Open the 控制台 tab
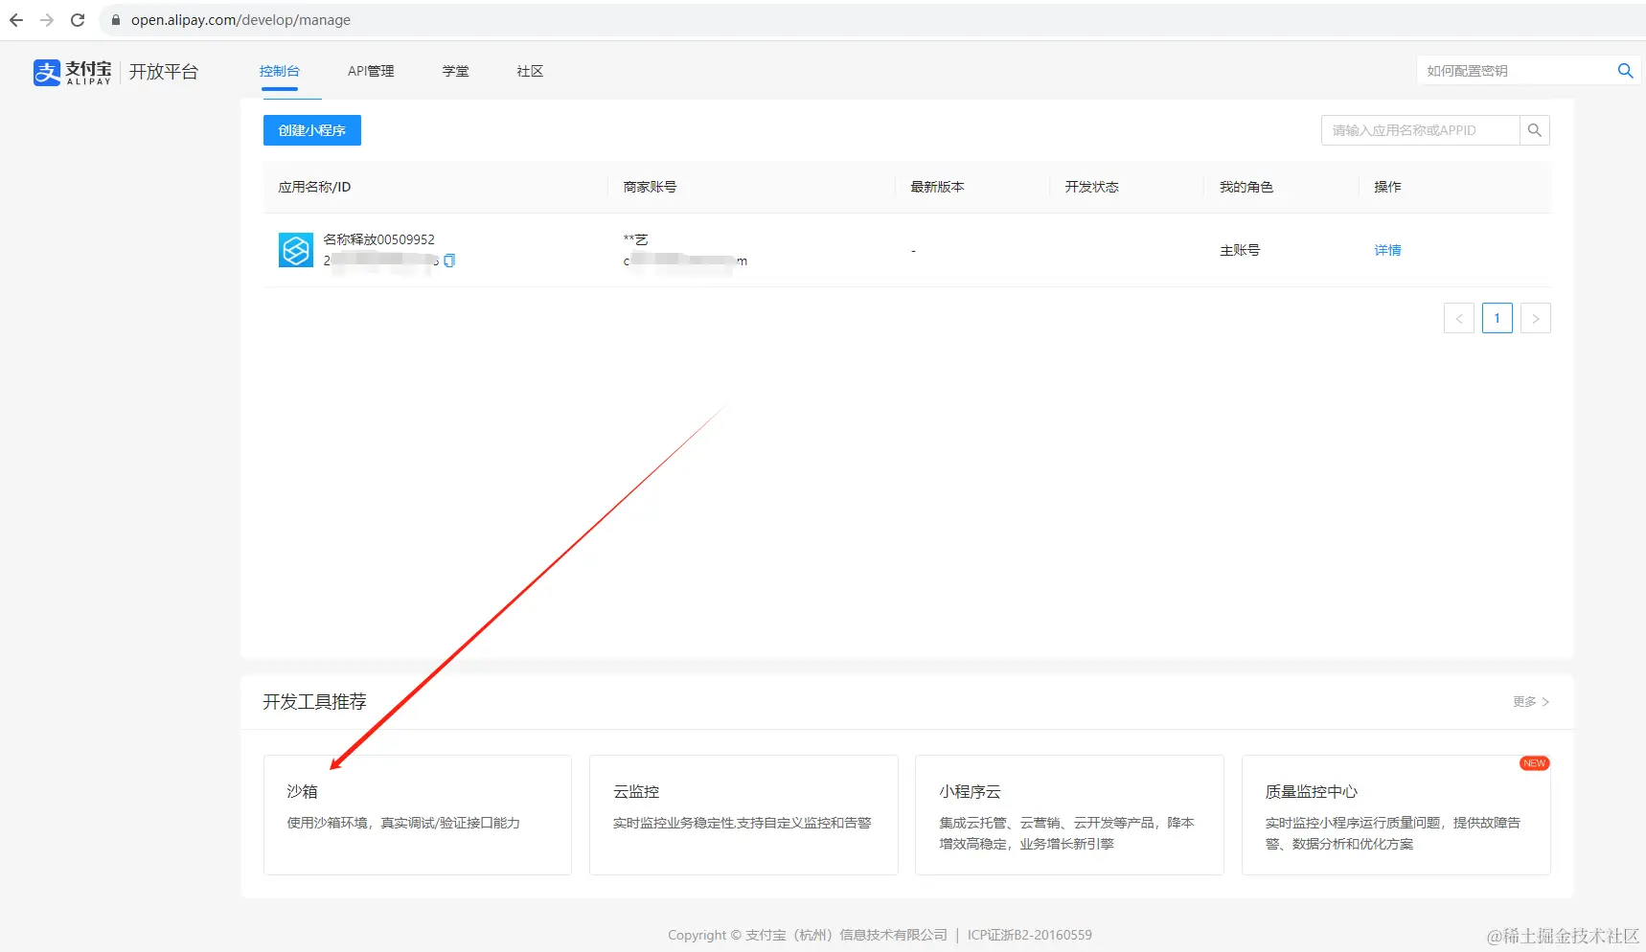The image size is (1646, 952). coord(280,71)
